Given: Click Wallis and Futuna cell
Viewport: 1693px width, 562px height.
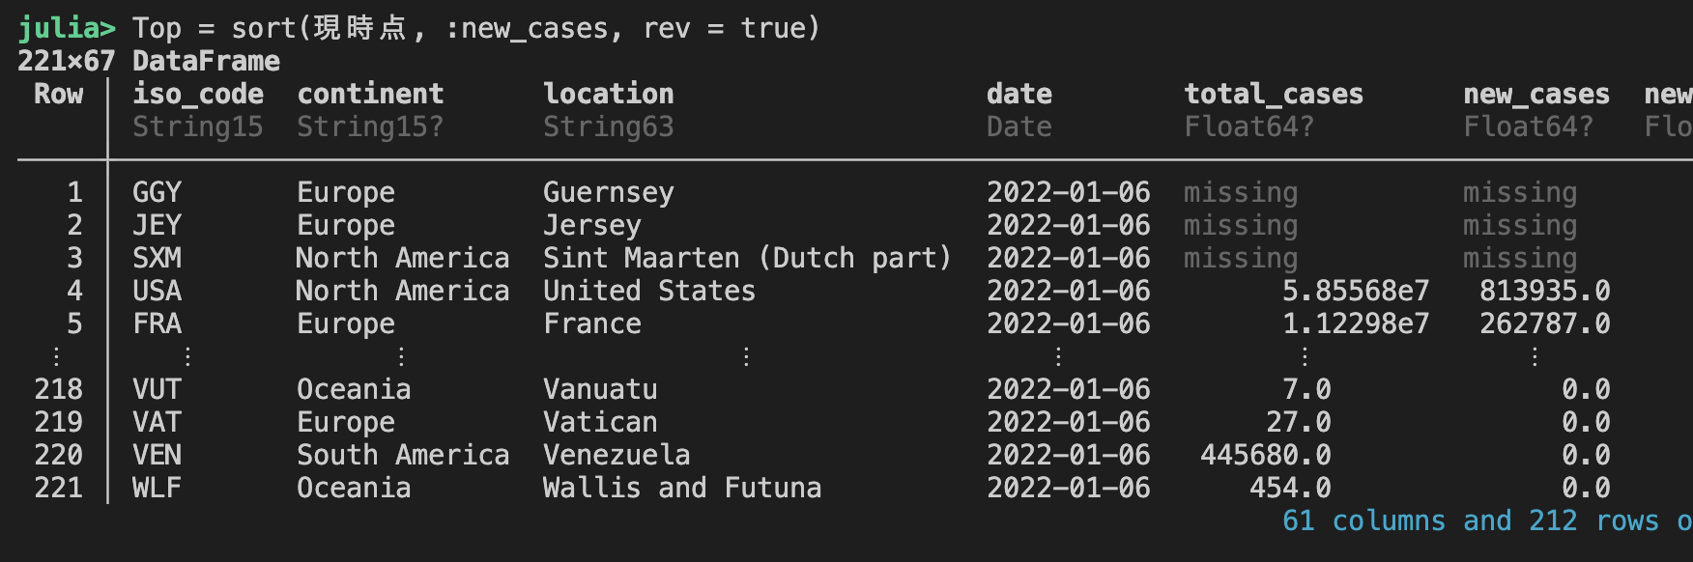Looking at the screenshot, I should coord(681,488).
